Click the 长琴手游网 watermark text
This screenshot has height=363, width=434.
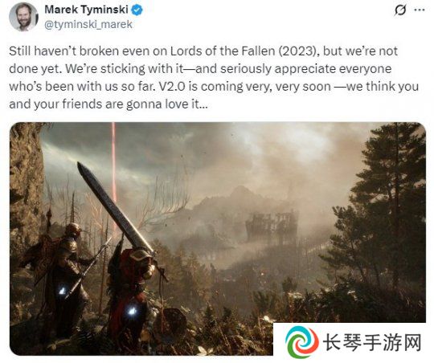[x=372, y=343]
